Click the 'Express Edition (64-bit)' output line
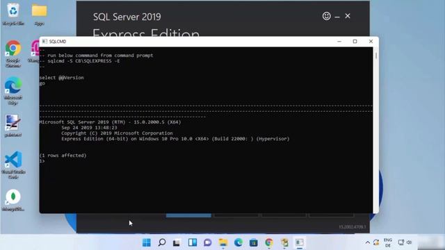445x250 pixels. tap(175, 139)
